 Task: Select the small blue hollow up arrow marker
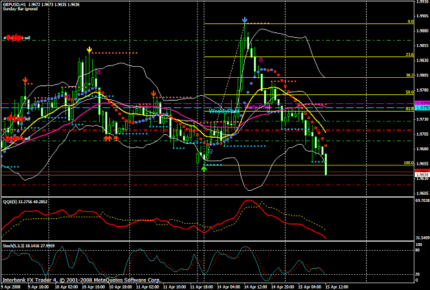211,151
